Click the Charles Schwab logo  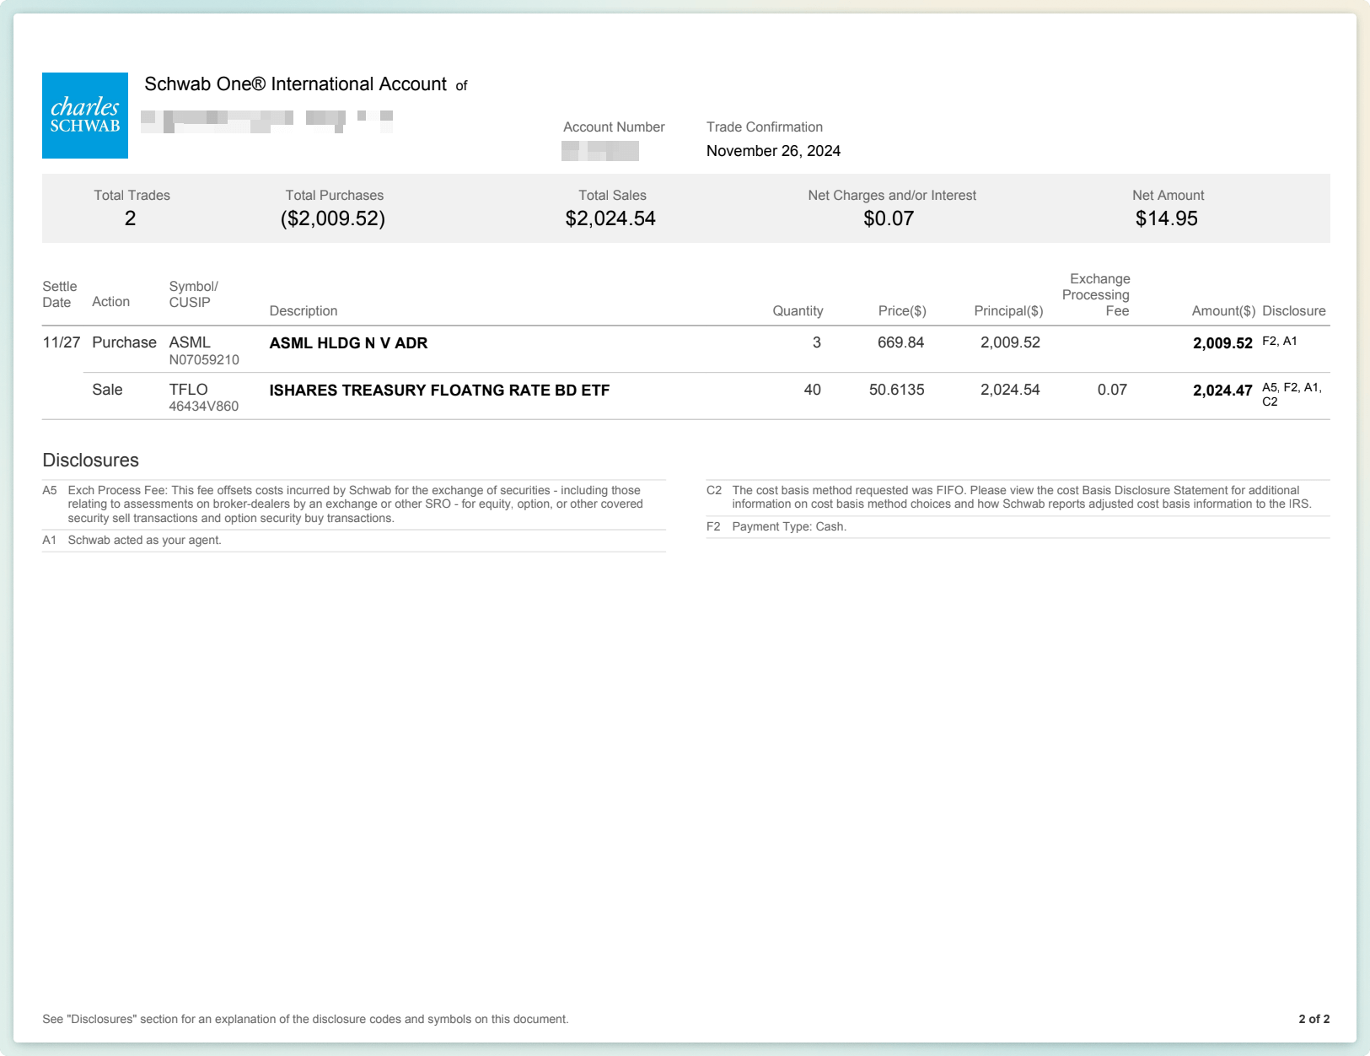click(85, 116)
